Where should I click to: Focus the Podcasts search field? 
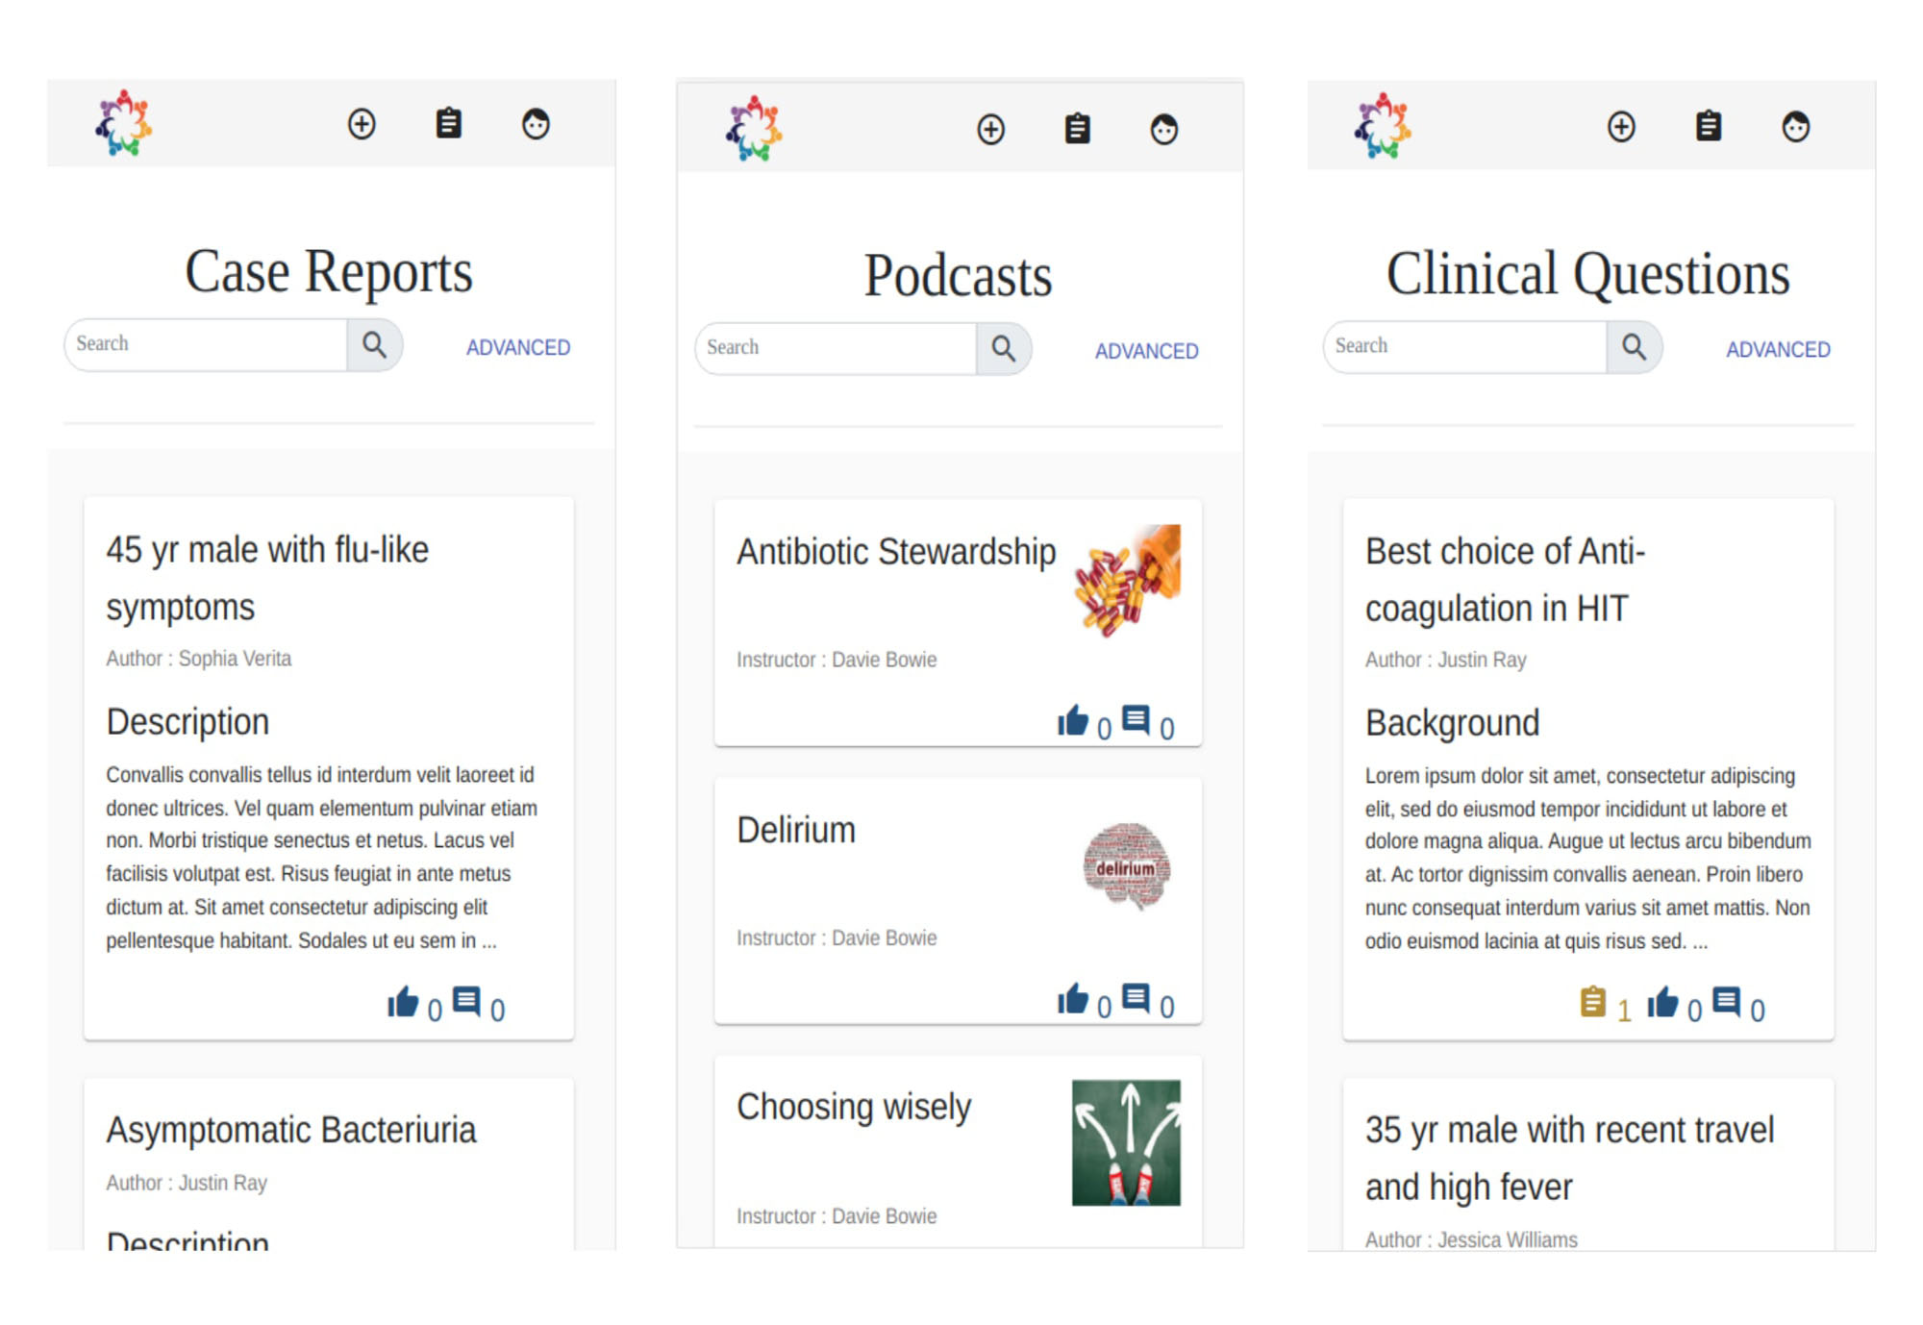click(x=835, y=348)
